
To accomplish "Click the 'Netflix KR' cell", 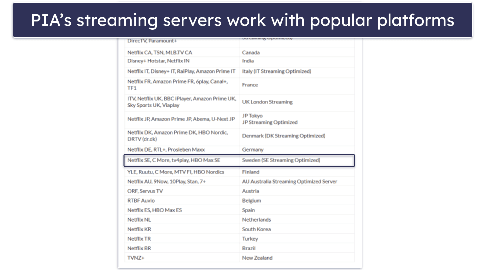I will pos(182,229).
